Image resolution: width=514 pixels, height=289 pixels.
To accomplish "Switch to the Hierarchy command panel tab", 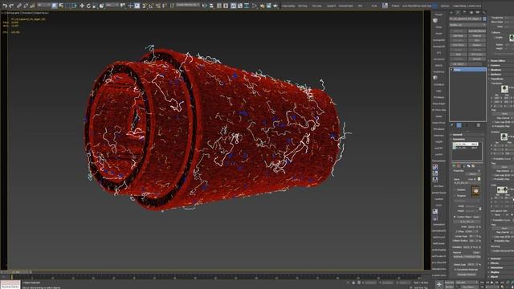I will [464, 13].
